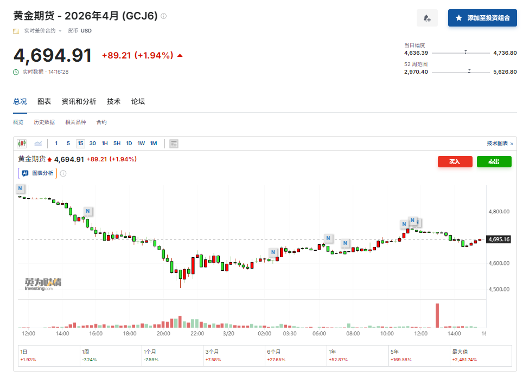Image resolution: width=523 pixels, height=378 pixels.
Task: Open the AI 图表分析 chart analysis
Action: coord(37,173)
